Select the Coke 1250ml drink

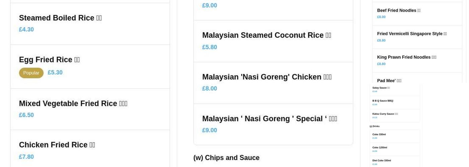pyautogui.click(x=380, y=148)
